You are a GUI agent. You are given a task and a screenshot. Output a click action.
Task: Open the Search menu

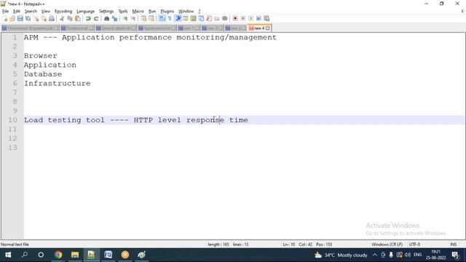tap(31, 12)
